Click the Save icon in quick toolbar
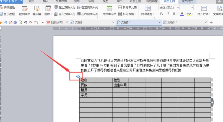The image size is (223, 122). pos(5,22)
